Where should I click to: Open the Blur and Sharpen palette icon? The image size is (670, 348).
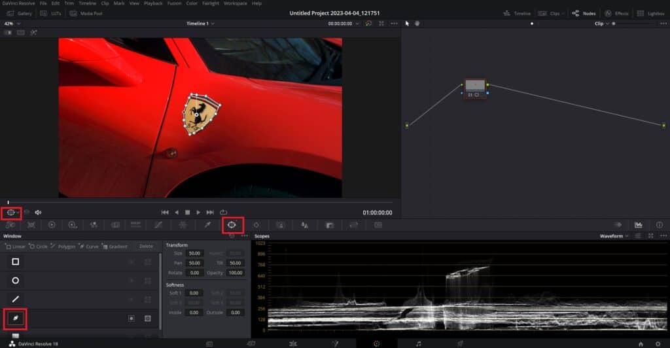304,225
